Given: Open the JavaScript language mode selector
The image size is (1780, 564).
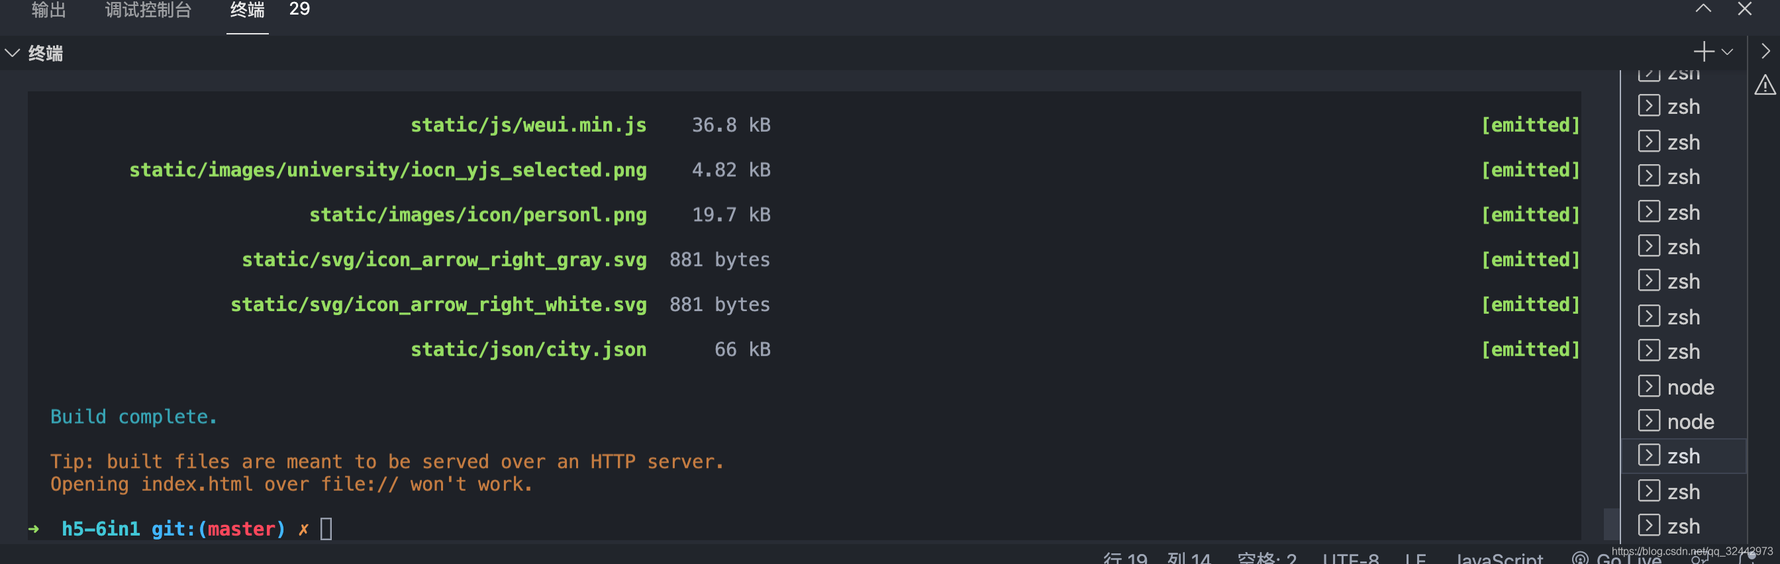Looking at the screenshot, I should [1499, 558].
